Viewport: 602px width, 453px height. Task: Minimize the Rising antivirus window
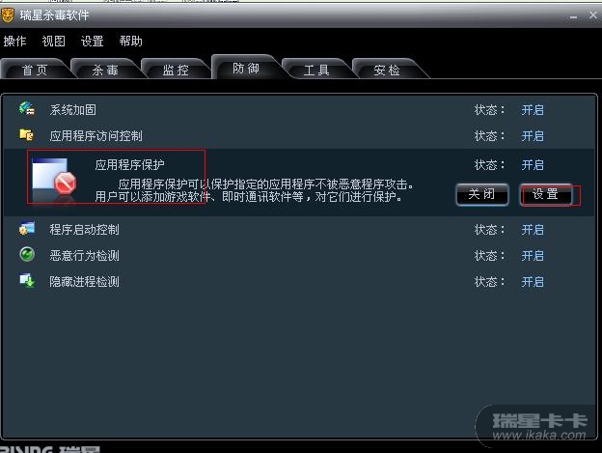click(x=574, y=16)
